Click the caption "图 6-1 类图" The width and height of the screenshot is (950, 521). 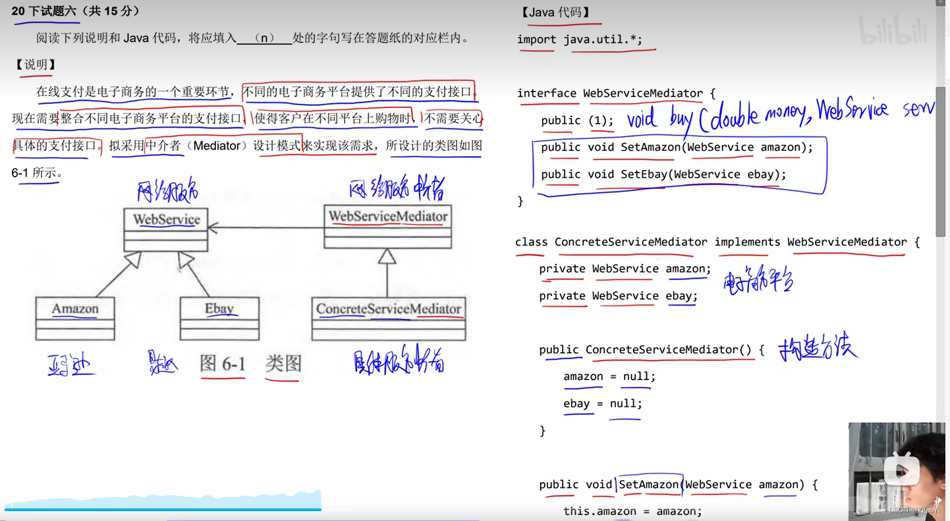(x=250, y=364)
